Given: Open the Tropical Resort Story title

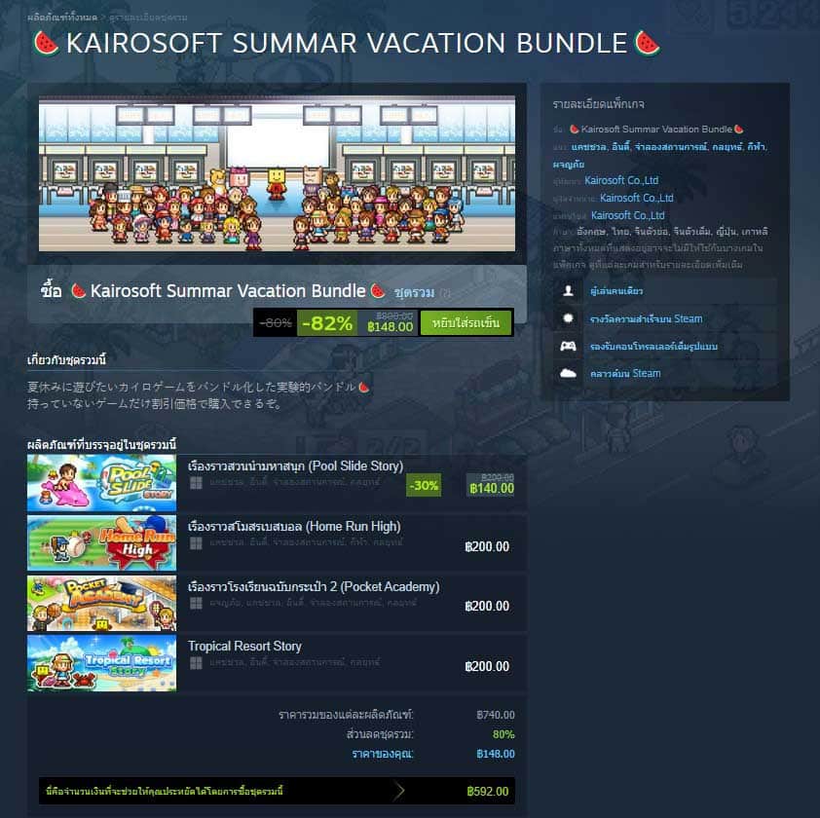Looking at the screenshot, I should [x=244, y=647].
